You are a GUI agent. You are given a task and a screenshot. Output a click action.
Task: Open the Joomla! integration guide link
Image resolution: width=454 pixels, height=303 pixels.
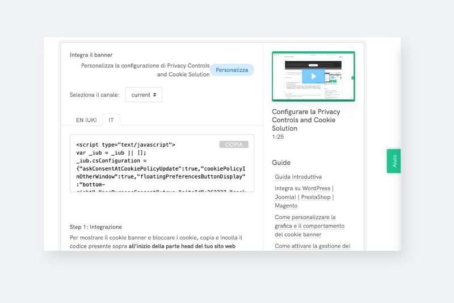285,197
